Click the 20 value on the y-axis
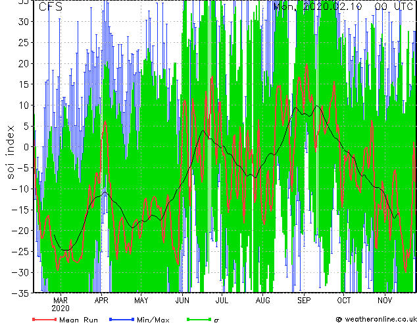417x323 pixels. click(24, 63)
